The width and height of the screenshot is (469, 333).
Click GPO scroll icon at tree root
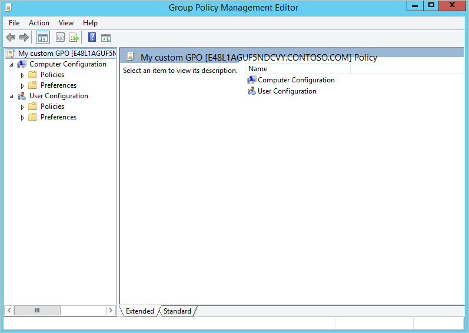(11, 54)
